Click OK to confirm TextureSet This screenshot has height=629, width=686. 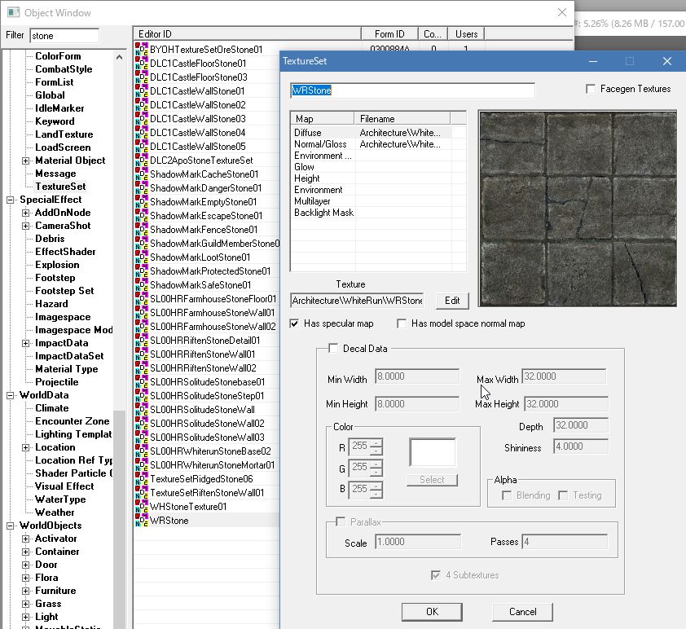432,612
